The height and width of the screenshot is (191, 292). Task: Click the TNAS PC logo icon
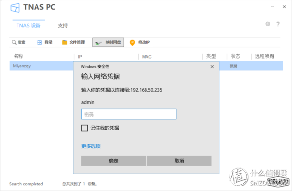[15, 8]
